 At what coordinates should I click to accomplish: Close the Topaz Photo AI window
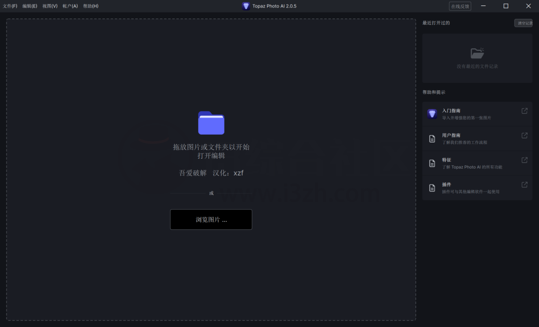click(x=529, y=6)
